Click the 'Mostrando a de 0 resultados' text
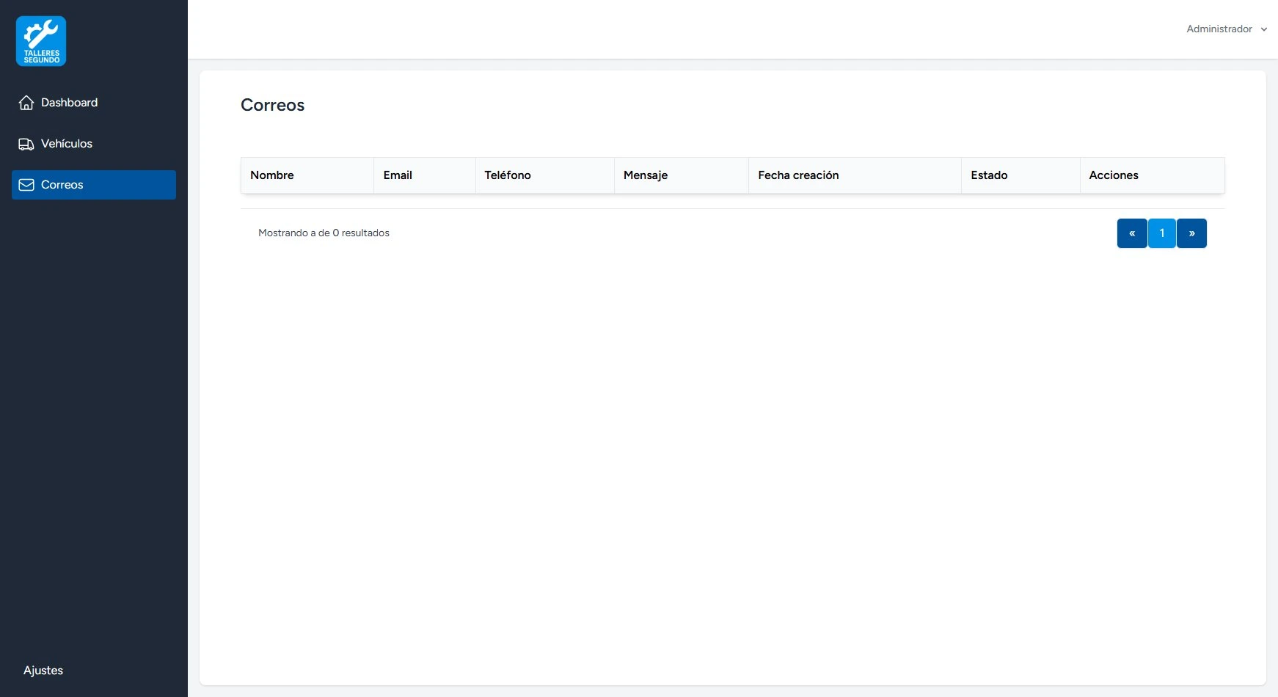The height and width of the screenshot is (697, 1278). (324, 233)
